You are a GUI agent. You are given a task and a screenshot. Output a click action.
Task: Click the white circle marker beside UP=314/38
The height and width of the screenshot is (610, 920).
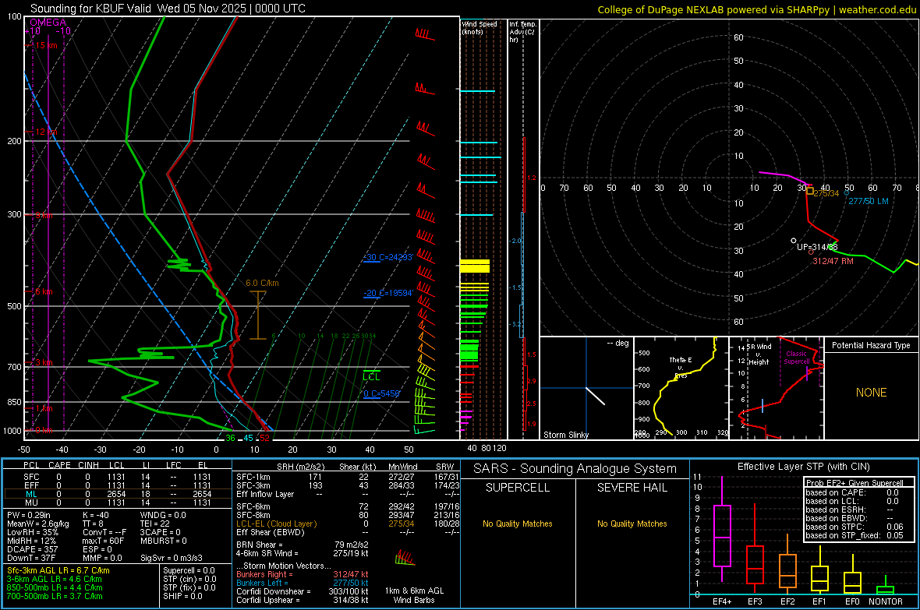(x=793, y=241)
